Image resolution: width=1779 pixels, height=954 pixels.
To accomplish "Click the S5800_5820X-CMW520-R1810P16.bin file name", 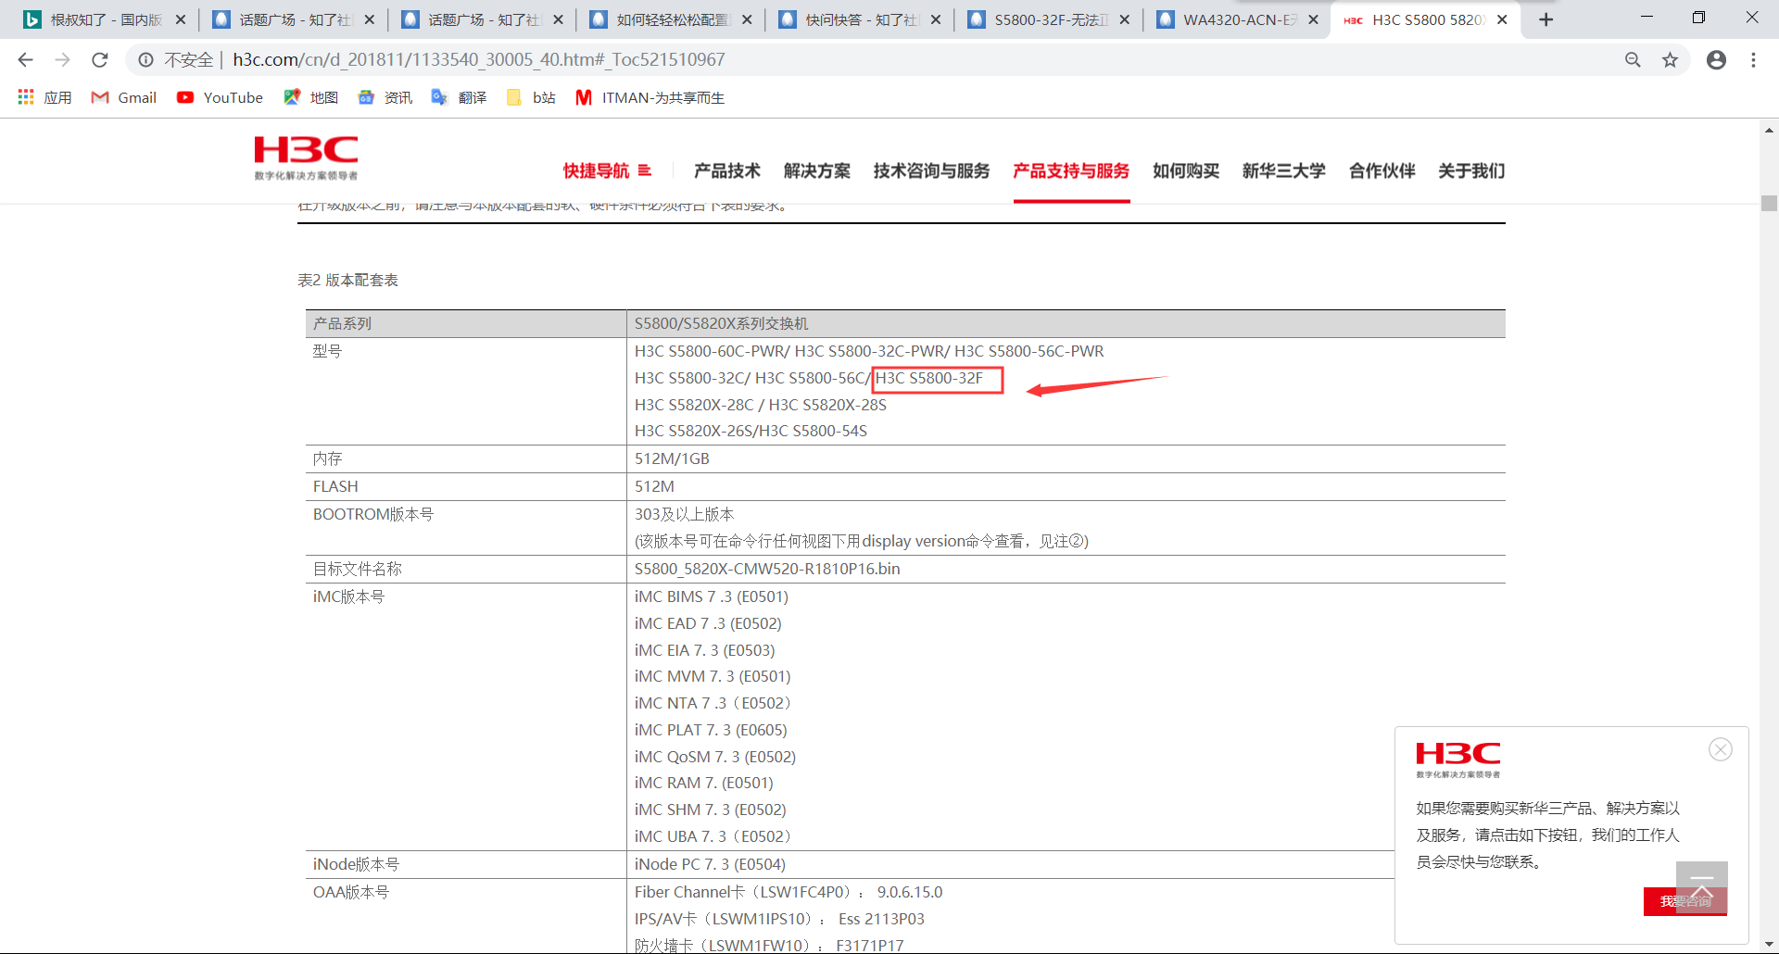I will pyautogui.click(x=767, y=569).
